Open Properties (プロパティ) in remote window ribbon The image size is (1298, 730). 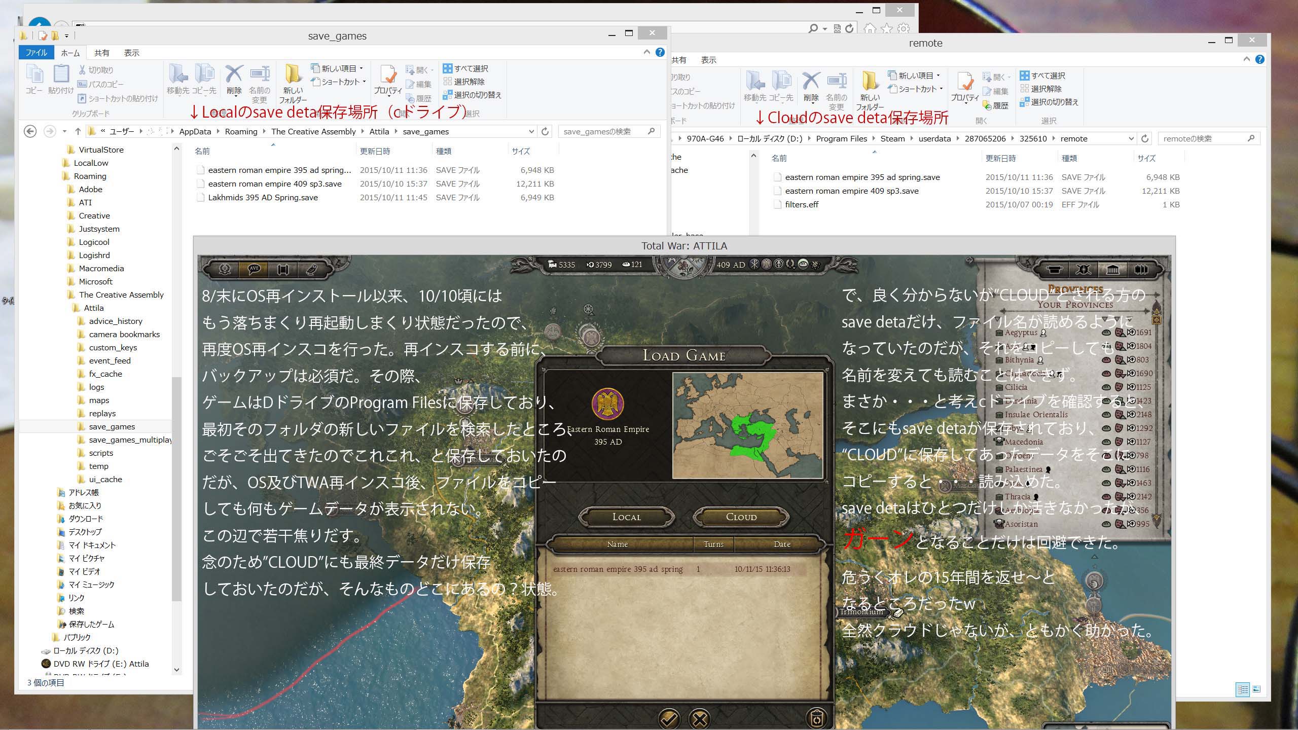pos(965,87)
